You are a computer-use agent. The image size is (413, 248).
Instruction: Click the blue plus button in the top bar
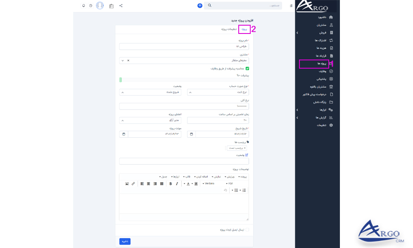[x=199, y=5]
